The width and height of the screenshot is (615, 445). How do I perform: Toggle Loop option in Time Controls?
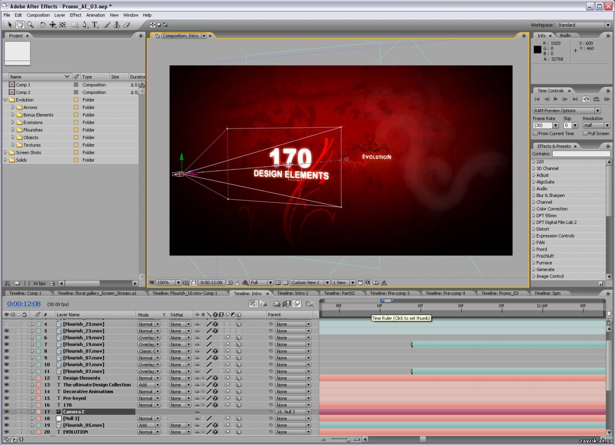tap(597, 99)
